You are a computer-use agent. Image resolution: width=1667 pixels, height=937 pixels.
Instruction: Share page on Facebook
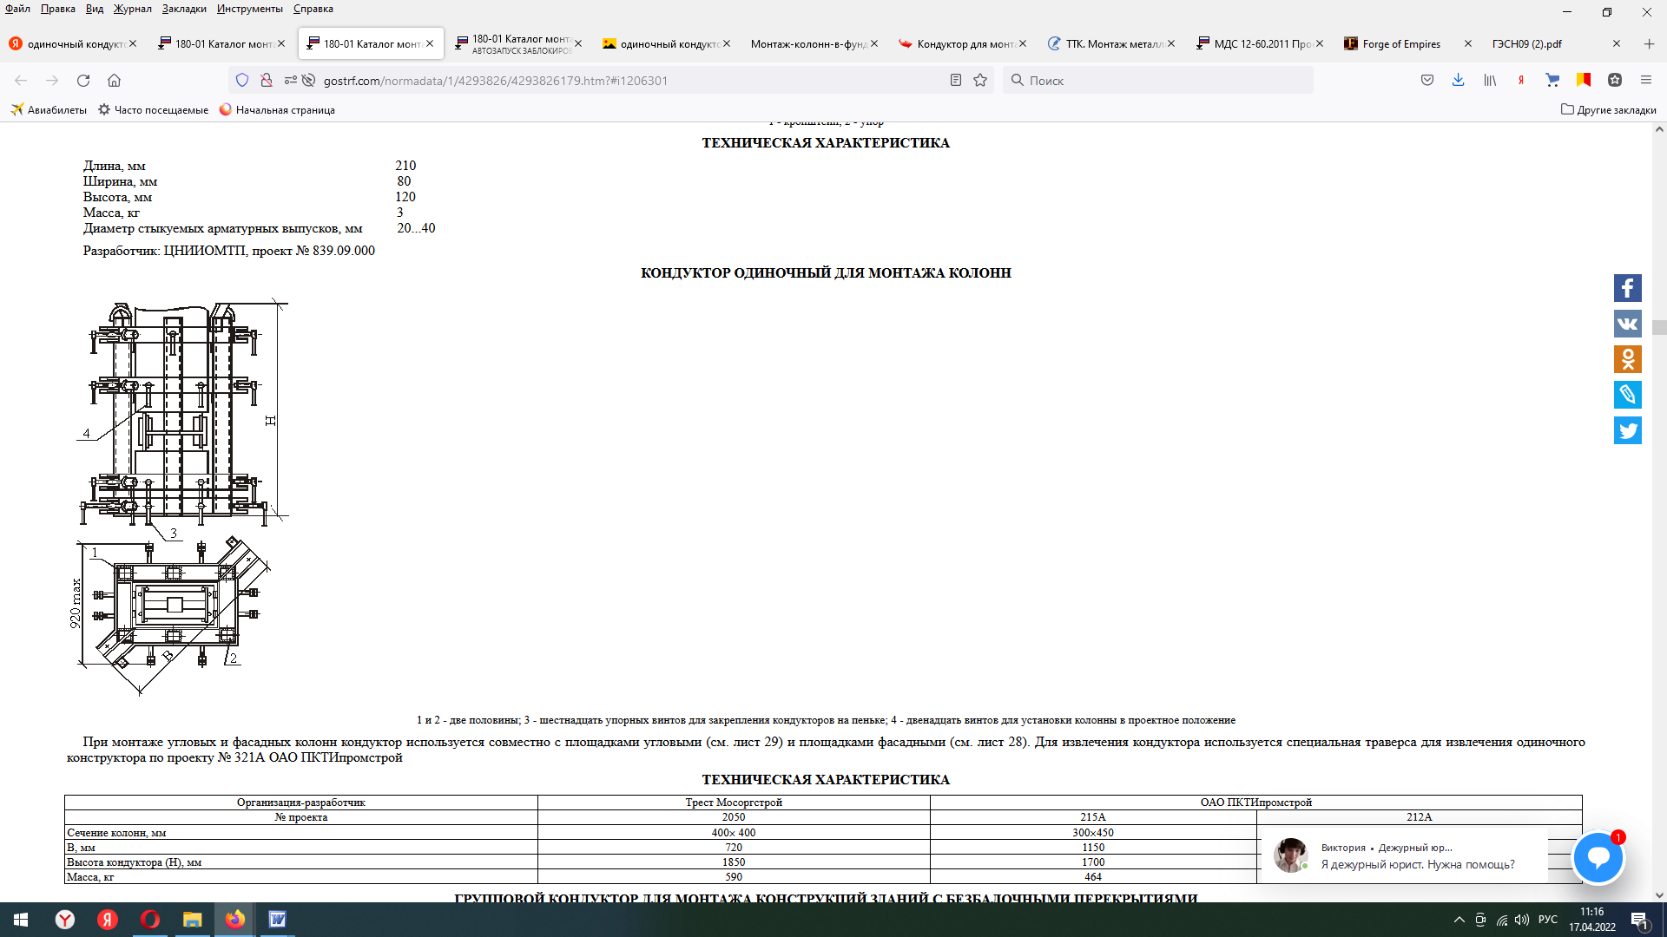click(1628, 288)
